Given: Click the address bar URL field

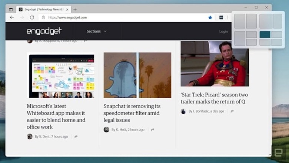Looking at the screenshot, I should tap(126, 17).
